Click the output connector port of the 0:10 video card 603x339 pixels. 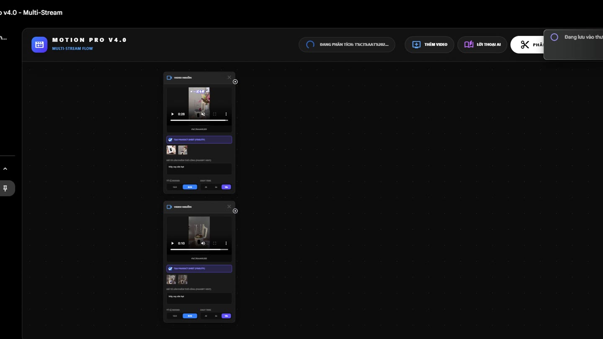(235, 211)
